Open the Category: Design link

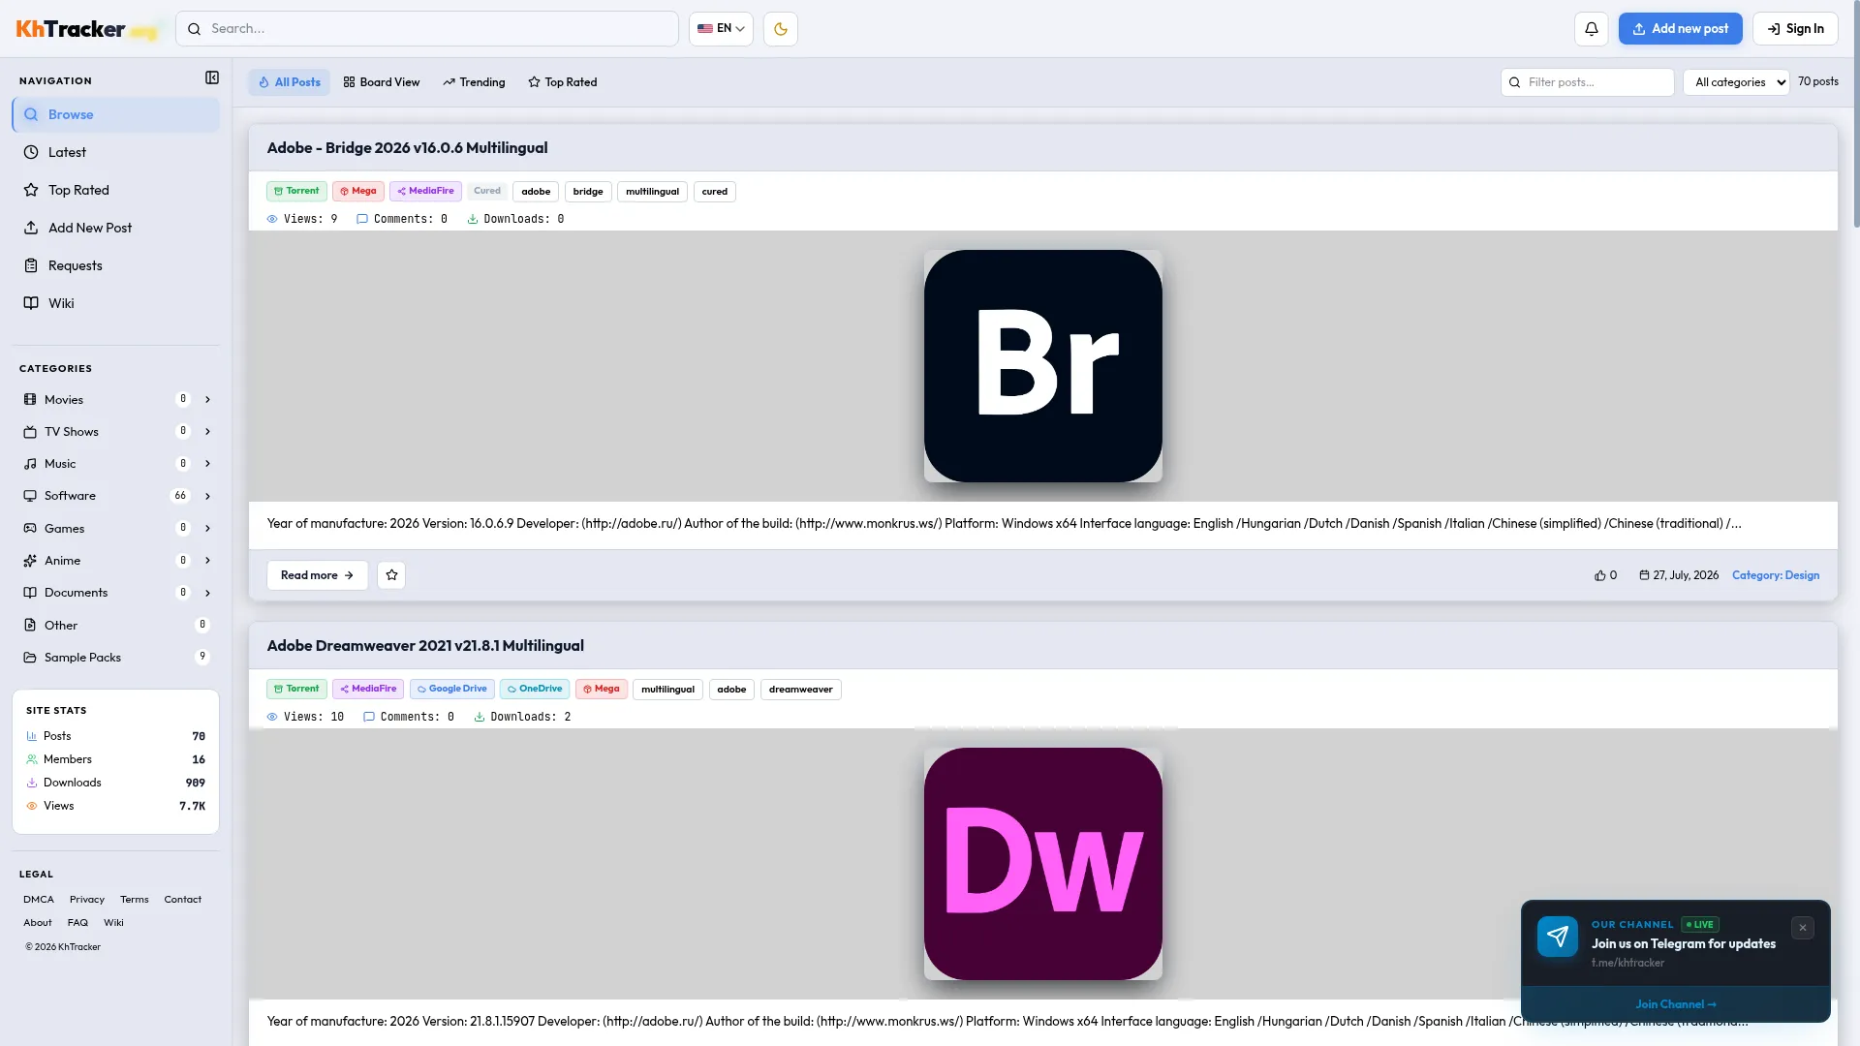click(1776, 575)
